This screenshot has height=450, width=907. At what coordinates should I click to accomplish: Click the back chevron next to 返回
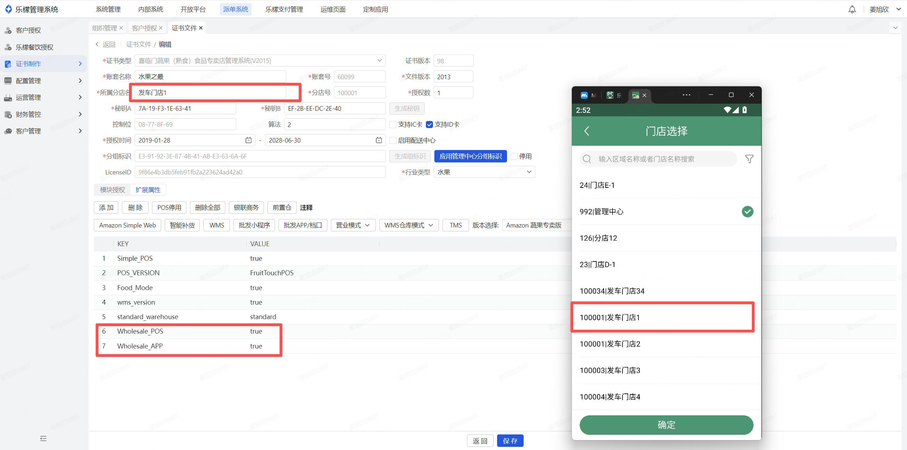click(97, 44)
